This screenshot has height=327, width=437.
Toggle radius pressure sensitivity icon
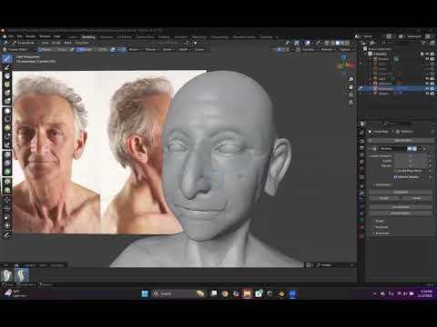[x=71, y=49]
